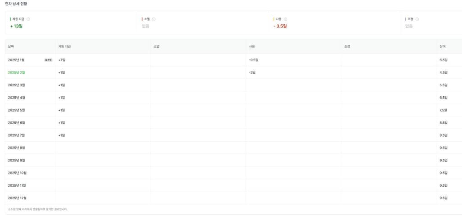Open the info icon beside 소멸

[154, 19]
